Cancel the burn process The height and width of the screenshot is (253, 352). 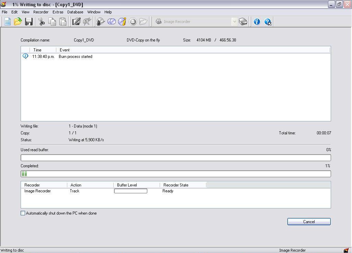[x=309, y=222]
